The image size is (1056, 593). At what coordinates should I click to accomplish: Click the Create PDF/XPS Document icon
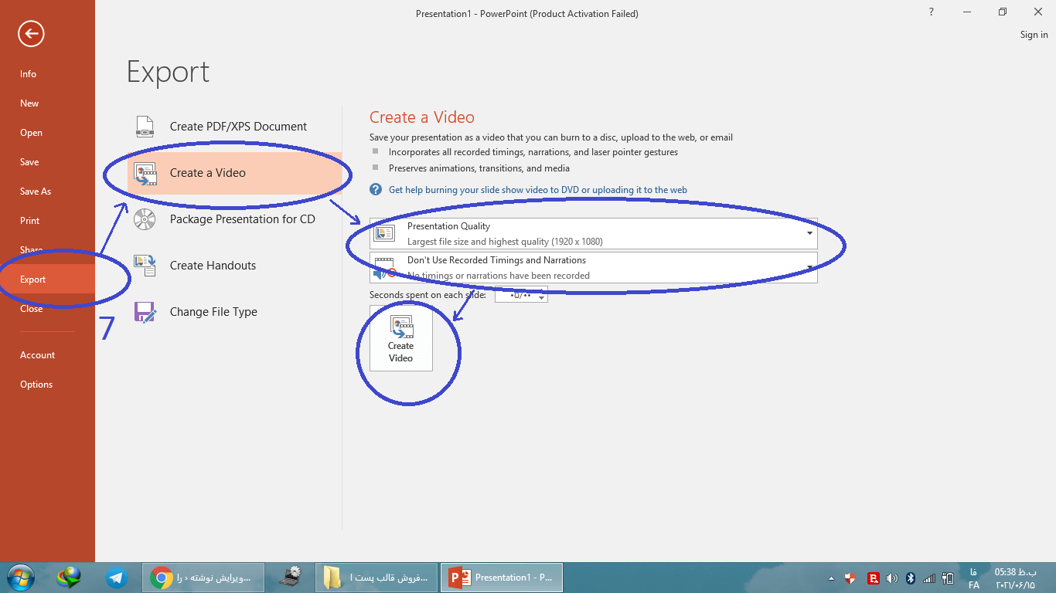[x=145, y=127]
